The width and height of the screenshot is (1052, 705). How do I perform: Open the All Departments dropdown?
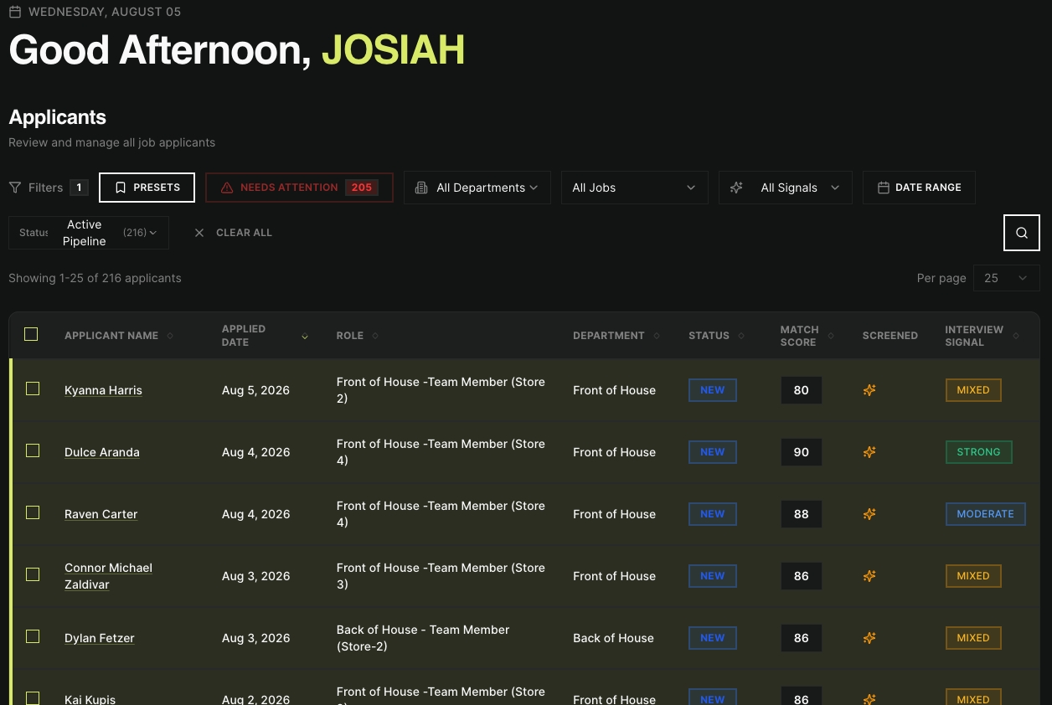[x=477, y=188]
